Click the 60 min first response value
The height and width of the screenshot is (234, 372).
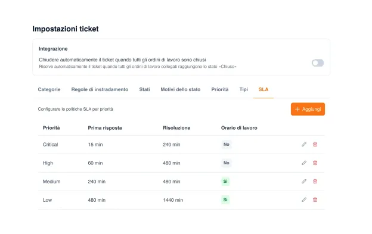95,163
